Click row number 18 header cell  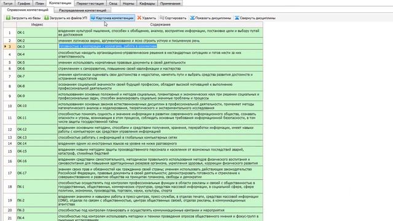click(10, 187)
